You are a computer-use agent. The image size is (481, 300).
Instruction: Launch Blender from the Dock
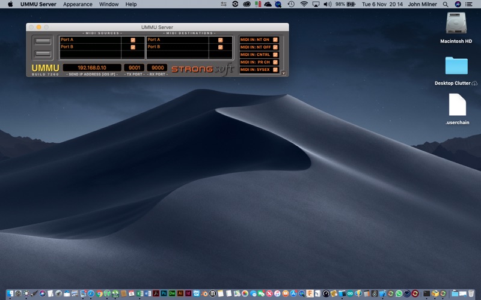point(204,293)
